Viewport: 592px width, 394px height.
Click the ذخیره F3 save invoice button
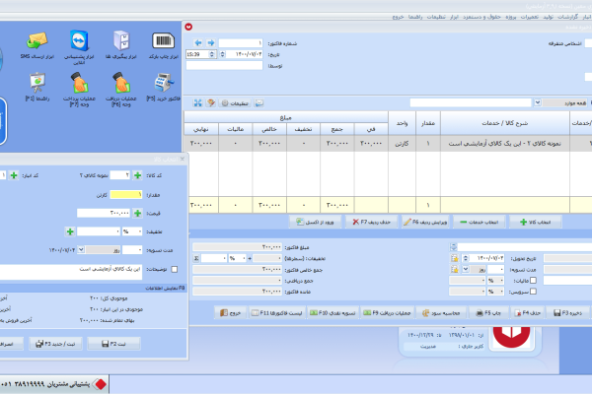point(568,313)
